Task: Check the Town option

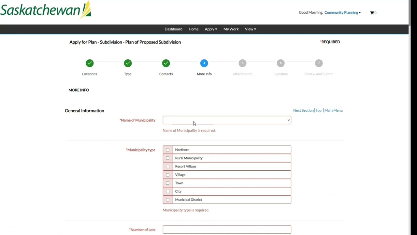Action: click(x=167, y=183)
